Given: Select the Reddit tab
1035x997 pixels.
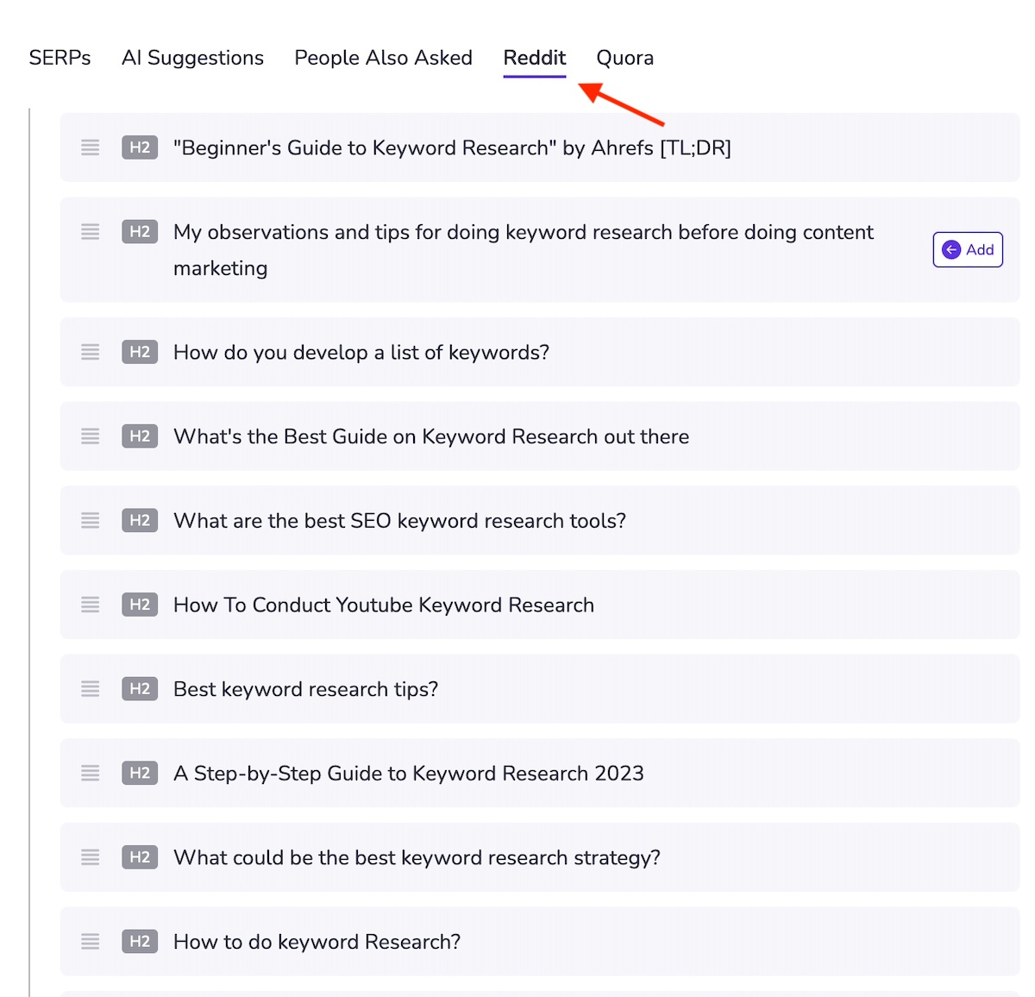Looking at the screenshot, I should (534, 58).
